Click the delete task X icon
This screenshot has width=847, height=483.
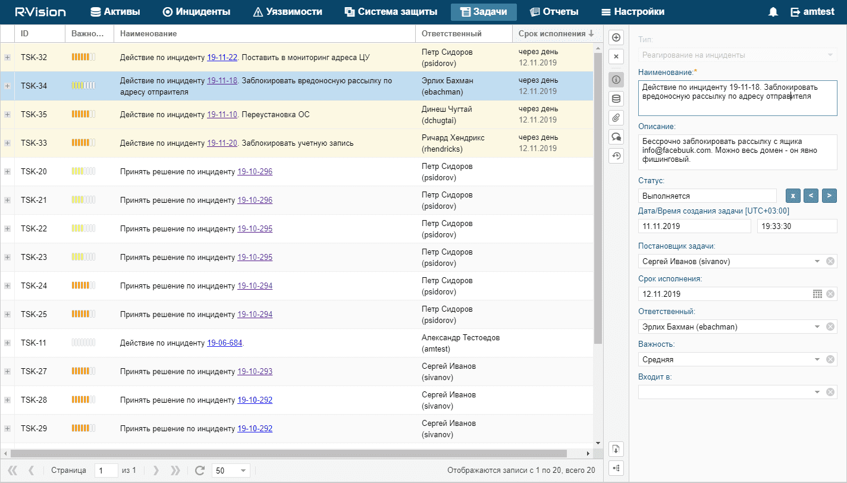click(x=616, y=57)
